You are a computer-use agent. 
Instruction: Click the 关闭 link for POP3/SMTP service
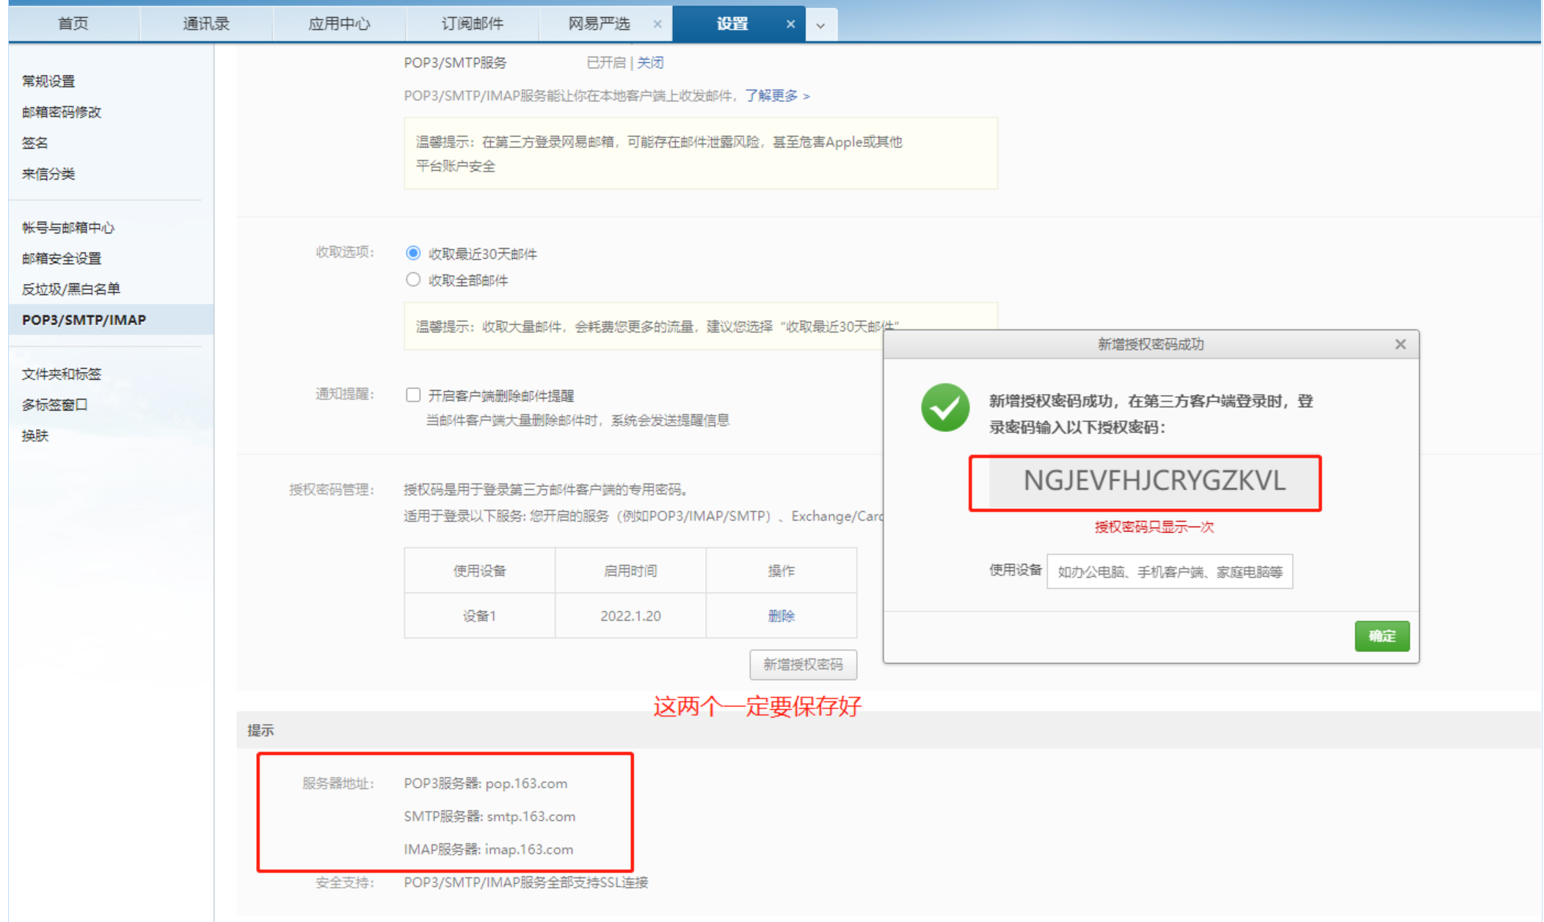click(x=650, y=62)
